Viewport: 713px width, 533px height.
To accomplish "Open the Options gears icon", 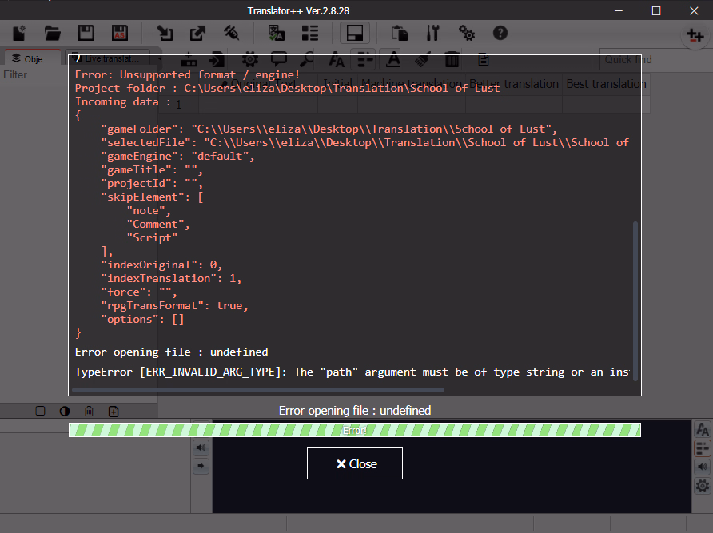I will [467, 33].
